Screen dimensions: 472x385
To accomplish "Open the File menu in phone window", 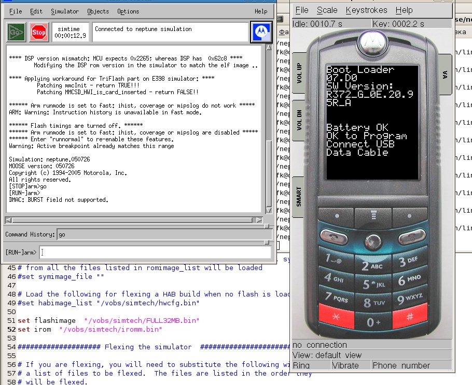I will tap(302, 10).
